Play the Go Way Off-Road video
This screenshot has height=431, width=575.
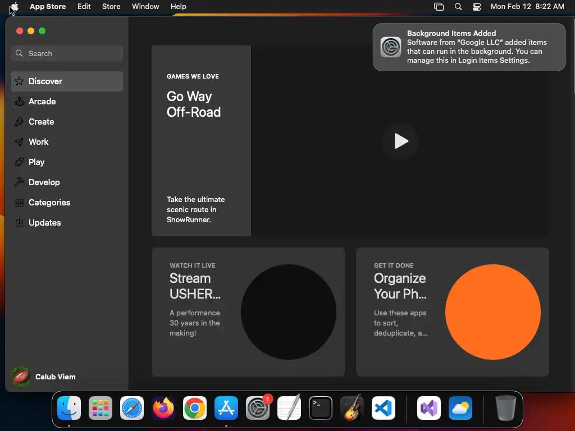(400, 141)
